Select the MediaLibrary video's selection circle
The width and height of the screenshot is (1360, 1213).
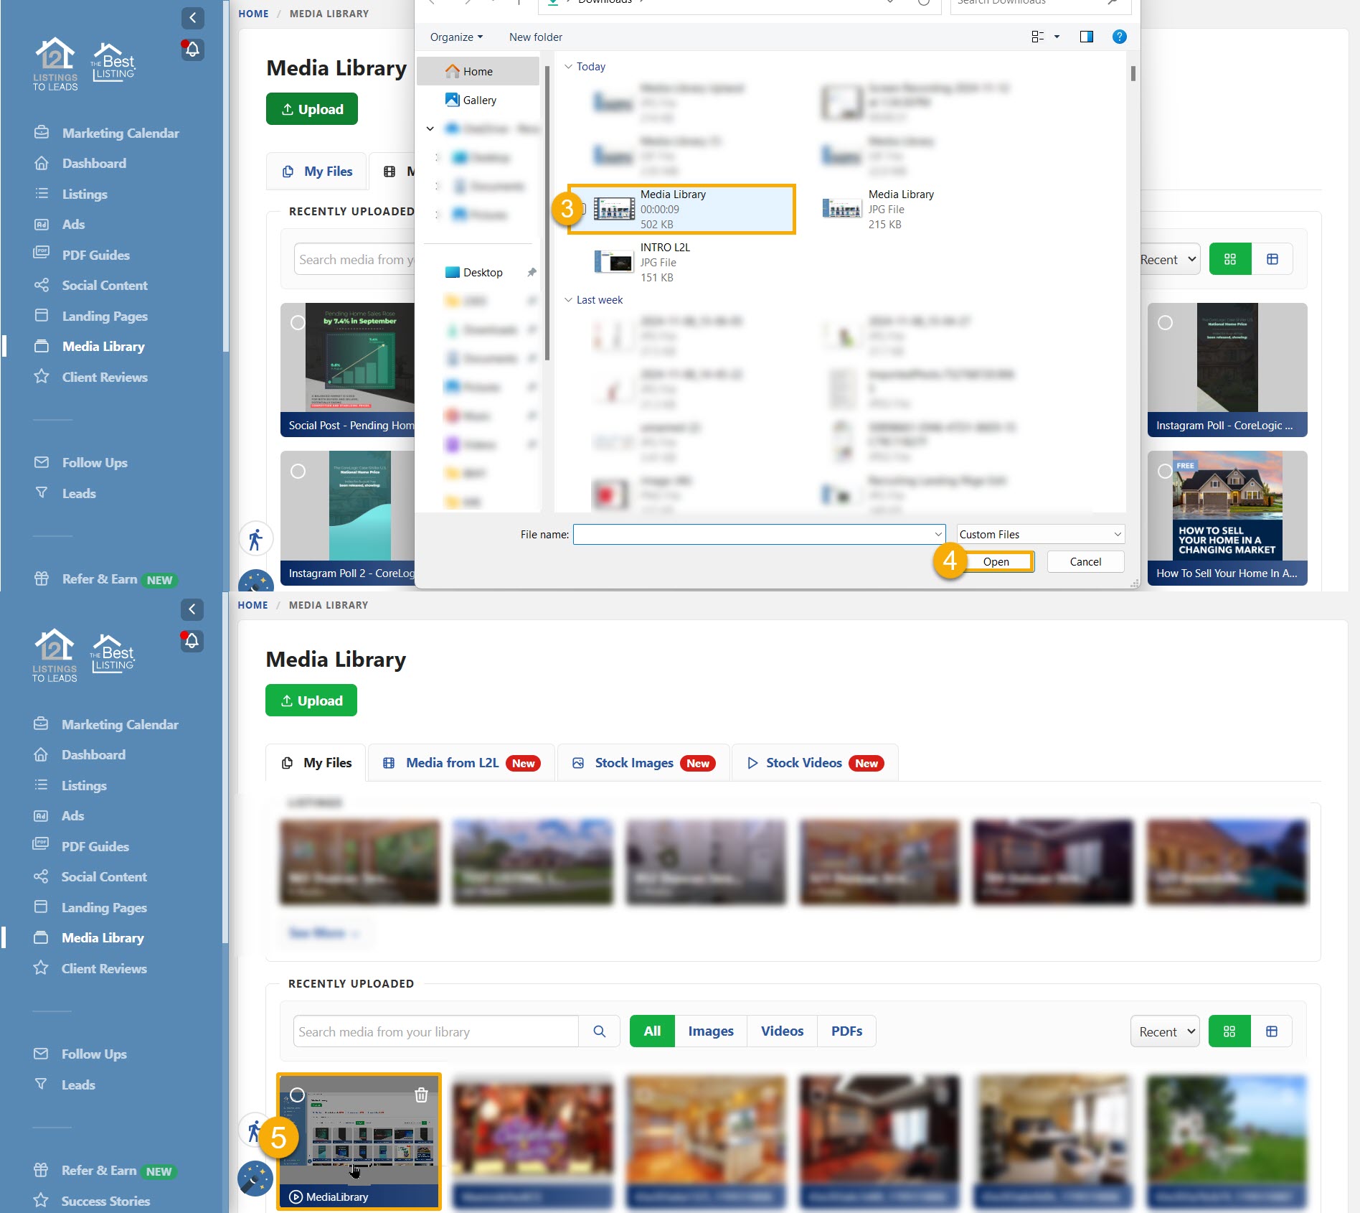(x=297, y=1095)
